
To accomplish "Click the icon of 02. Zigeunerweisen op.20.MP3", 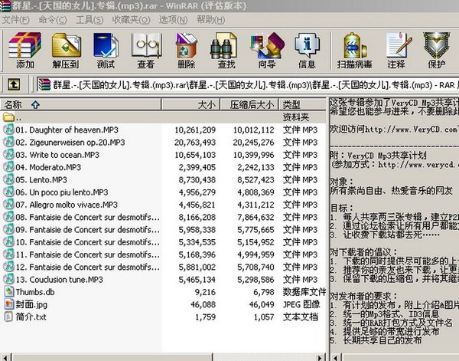I will [8, 142].
